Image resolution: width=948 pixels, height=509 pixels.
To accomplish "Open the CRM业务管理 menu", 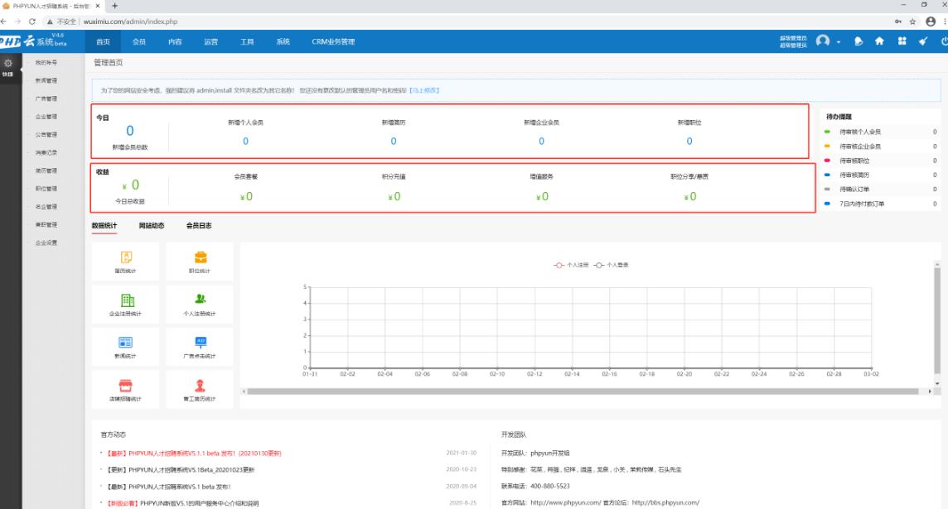I will coord(333,42).
